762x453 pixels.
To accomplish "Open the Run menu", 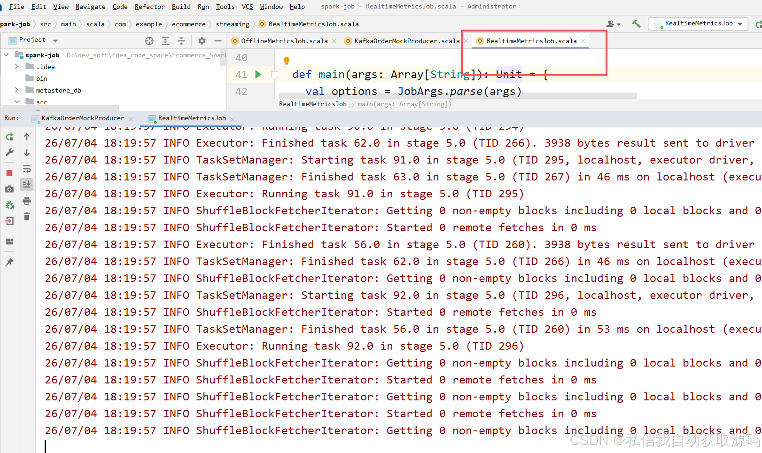I will pyautogui.click(x=203, y=7).
